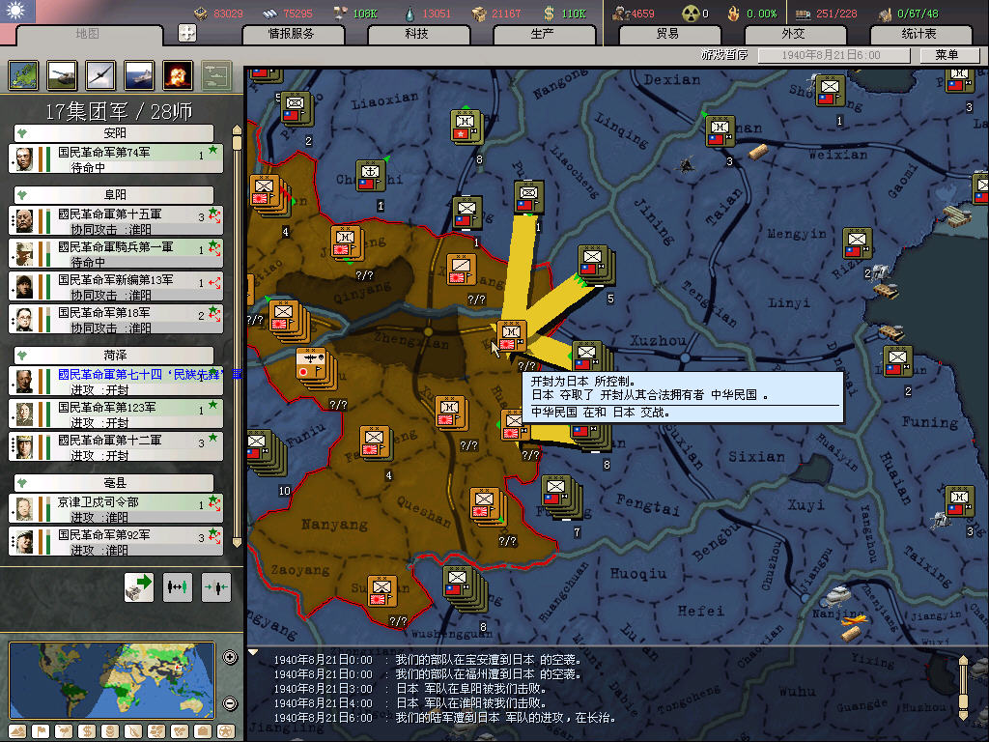
Task: Click the world minimap thumbnail
Action: coord(113,680)
